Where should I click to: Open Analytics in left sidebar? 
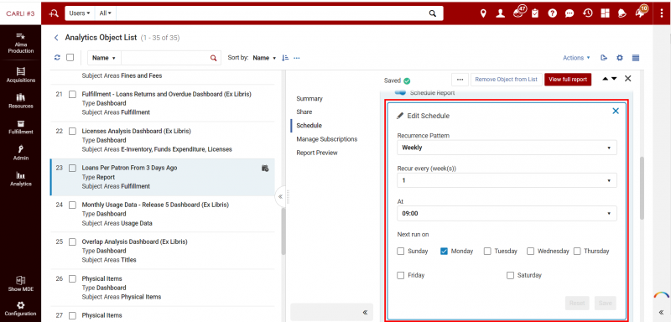(x=20, y=179)
